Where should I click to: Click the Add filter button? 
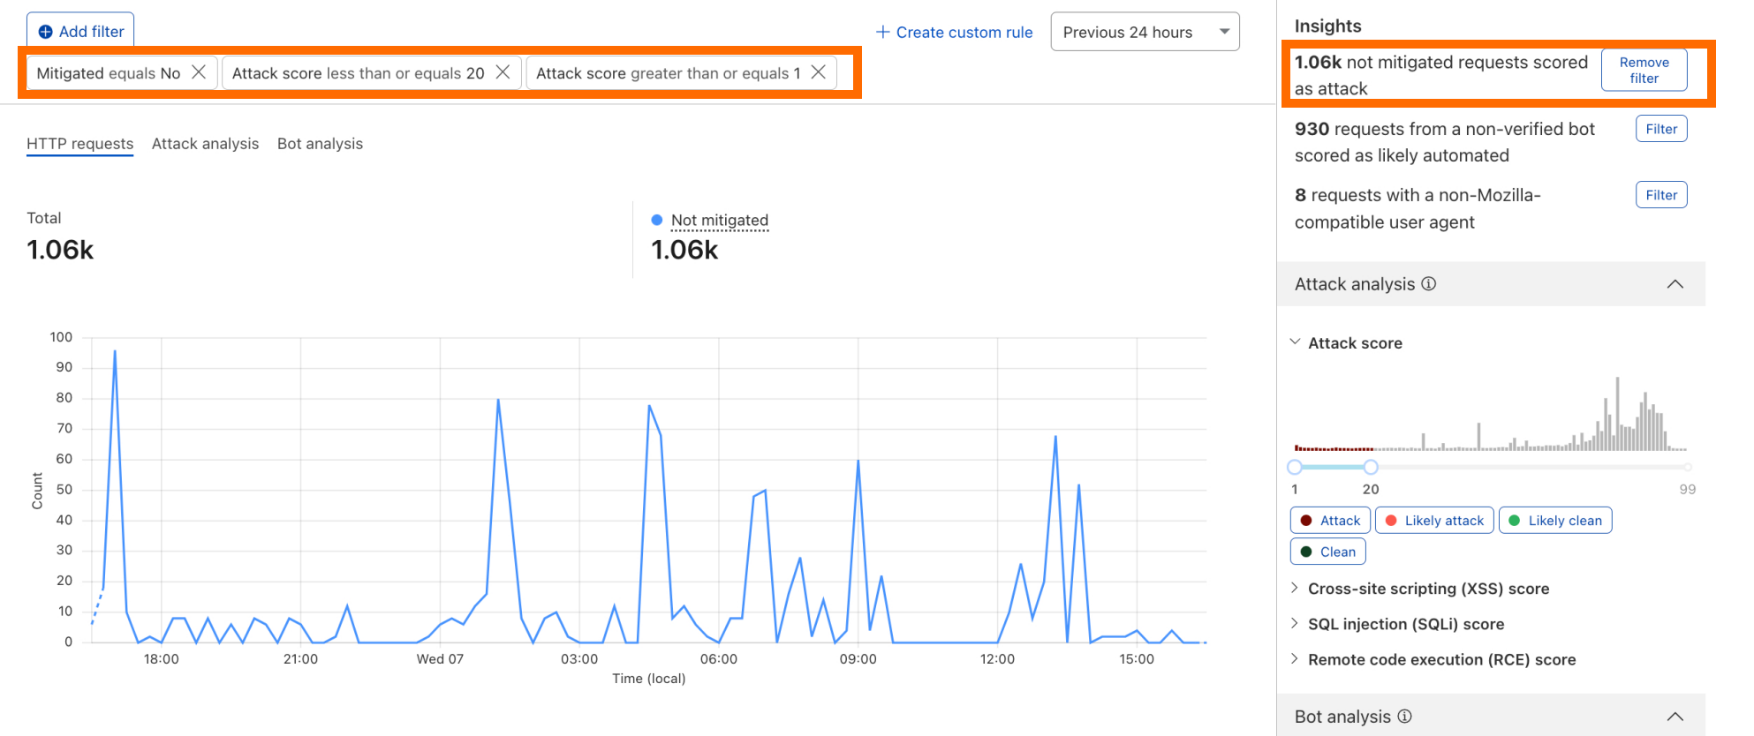[x=80, y=31]
